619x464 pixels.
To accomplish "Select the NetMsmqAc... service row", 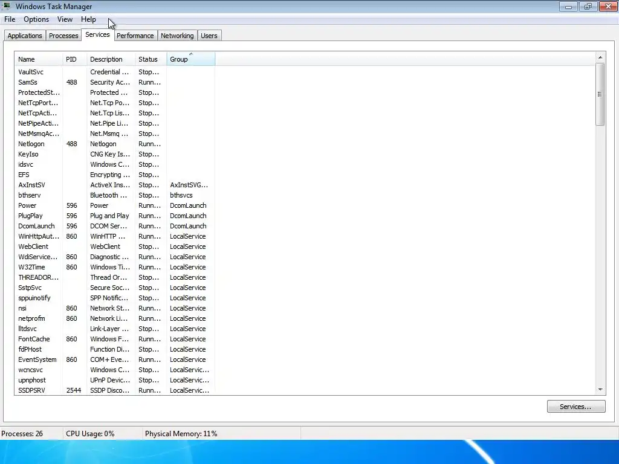I will pyautogui.click(x=114, y=134).
